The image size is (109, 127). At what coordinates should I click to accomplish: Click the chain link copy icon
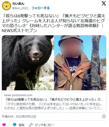click(31, 125)
